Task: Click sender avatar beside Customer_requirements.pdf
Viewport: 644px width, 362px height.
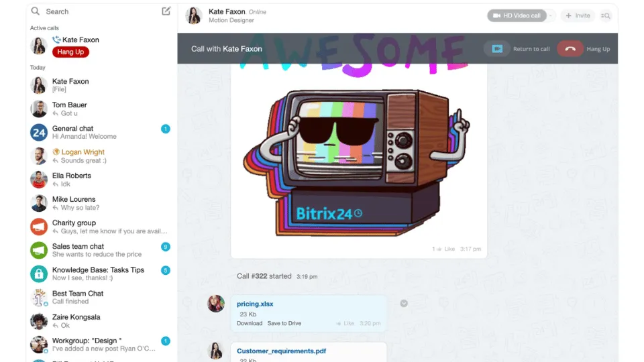Action: pos(215,351)
